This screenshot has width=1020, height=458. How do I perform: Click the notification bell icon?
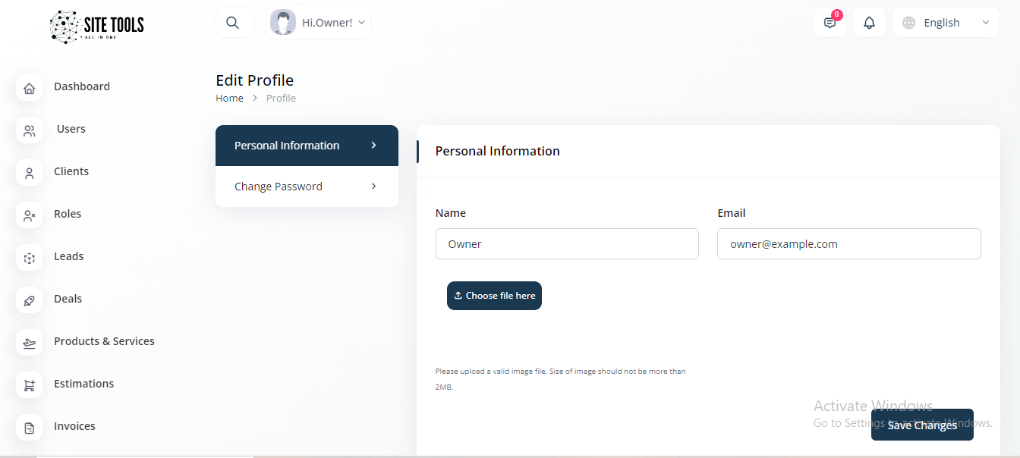[869, 23]
